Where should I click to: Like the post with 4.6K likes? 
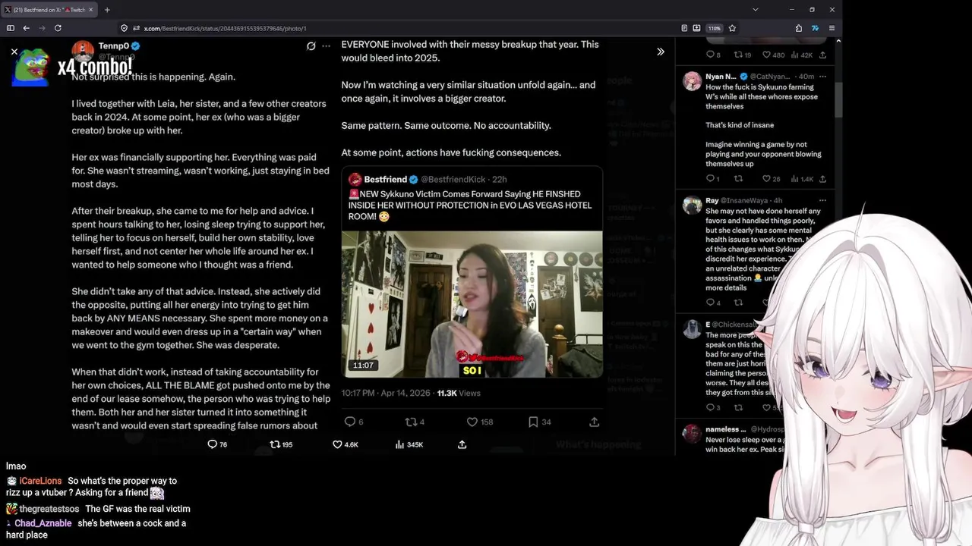pyautogui.click(x=337, y=444)
